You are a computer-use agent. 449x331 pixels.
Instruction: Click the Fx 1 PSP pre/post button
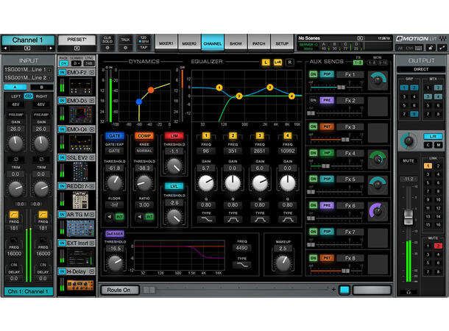(327, 74)
